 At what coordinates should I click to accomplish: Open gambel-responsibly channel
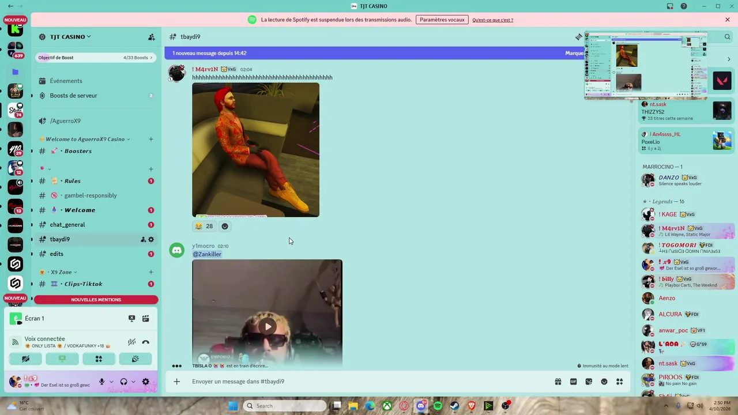pyautogui.click(x=96, y=195)
